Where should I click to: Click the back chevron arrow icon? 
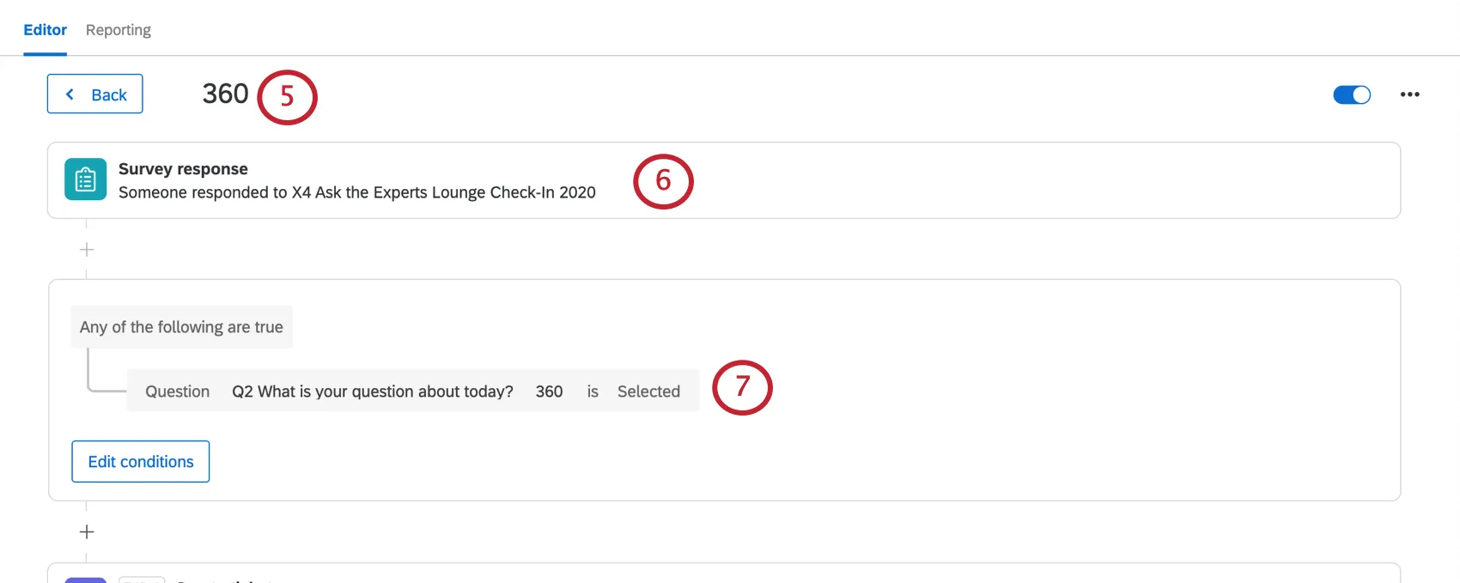coord(70,94)
